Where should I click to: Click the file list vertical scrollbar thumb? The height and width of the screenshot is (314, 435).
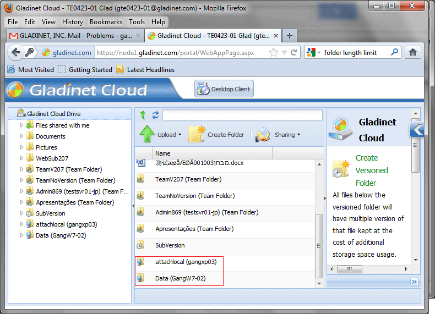pyautogui.click(x=319, y=246)
